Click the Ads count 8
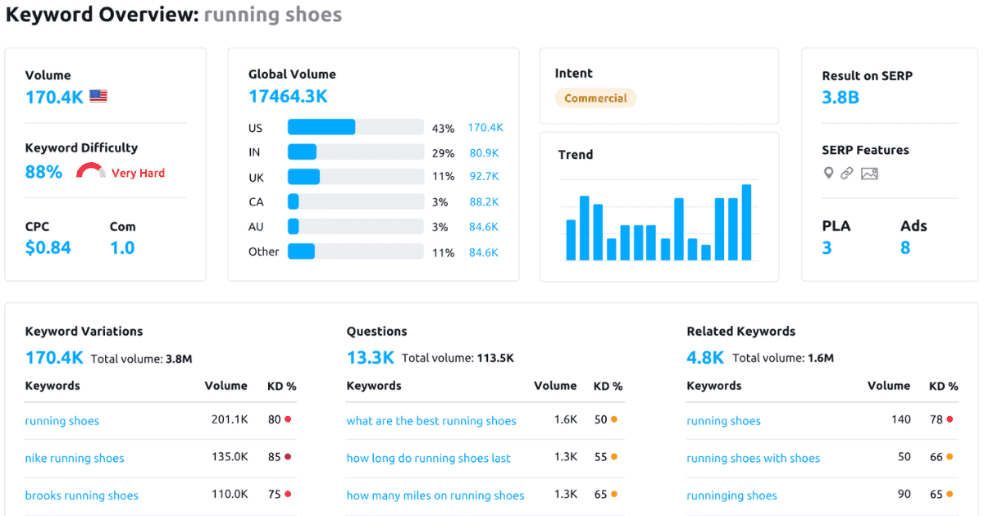Image resolution: width=984 pixels, height=516 pixels. click(905, 248)
